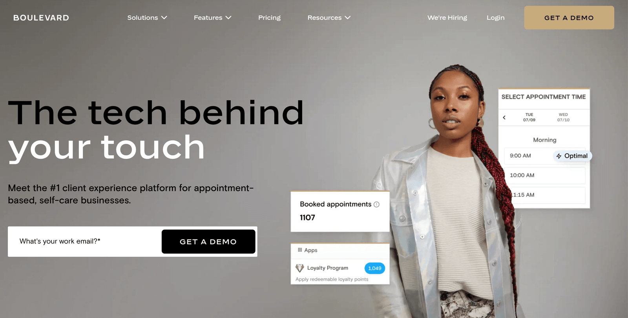Image resolution: width=628 pixels, height=318 pixels.
Task: Select the 10:00 AM time slot
Action: click(x=545, y=175)
